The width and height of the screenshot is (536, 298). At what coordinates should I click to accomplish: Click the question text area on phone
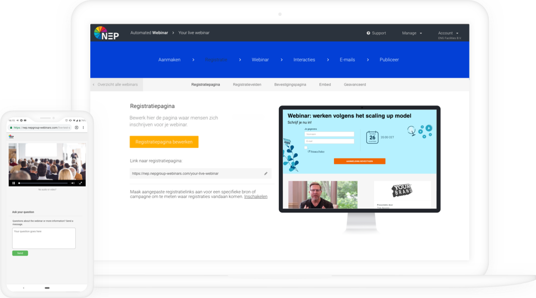pos(44,238)
